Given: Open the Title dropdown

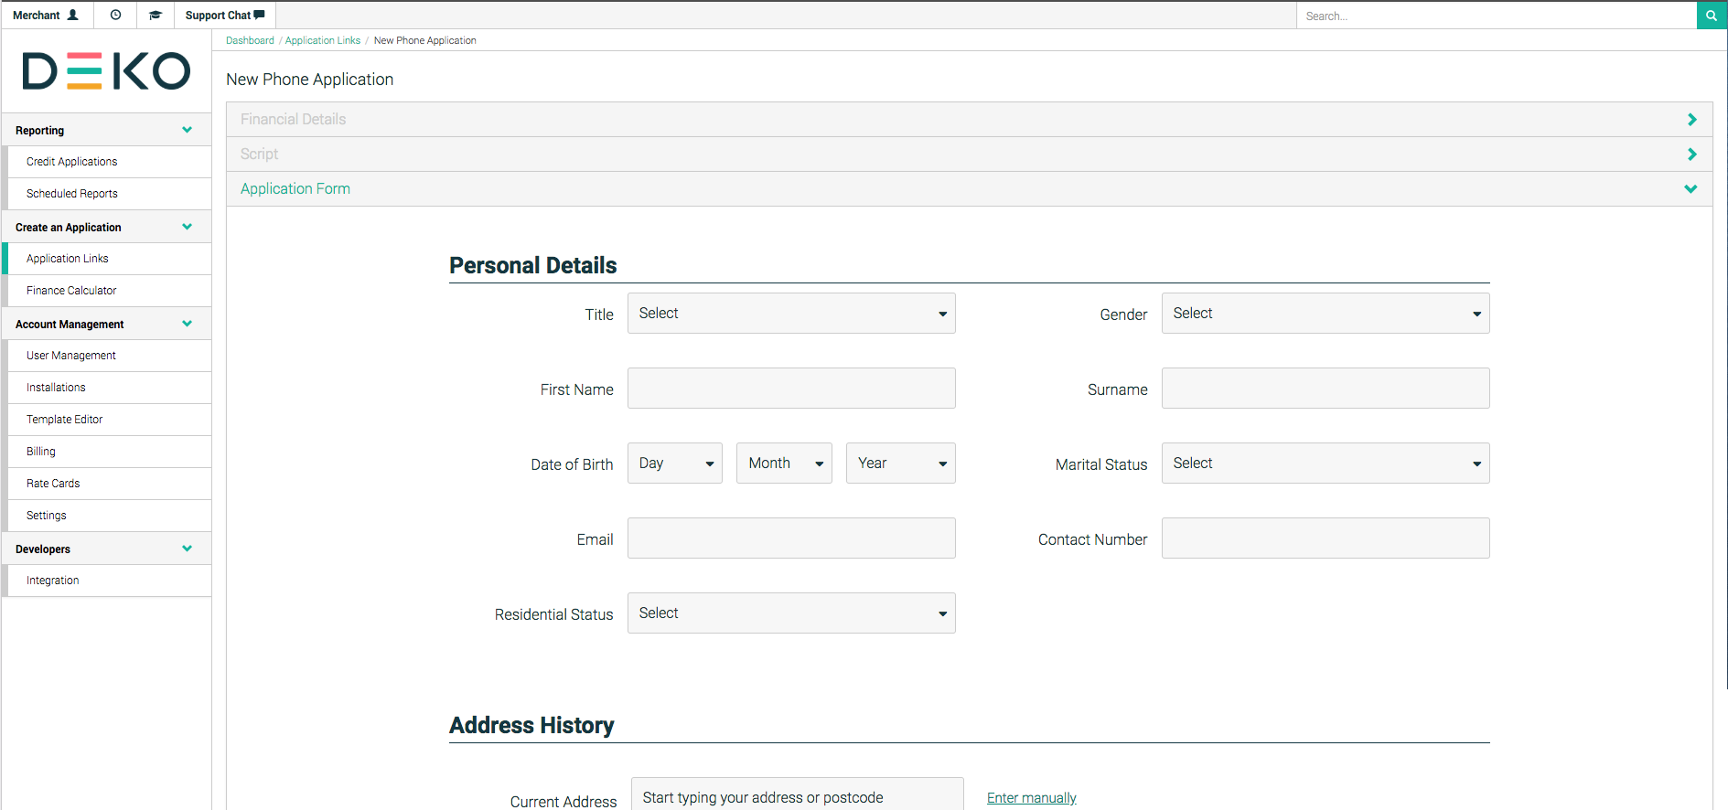Looking at the screenshot, I should 791,314.
